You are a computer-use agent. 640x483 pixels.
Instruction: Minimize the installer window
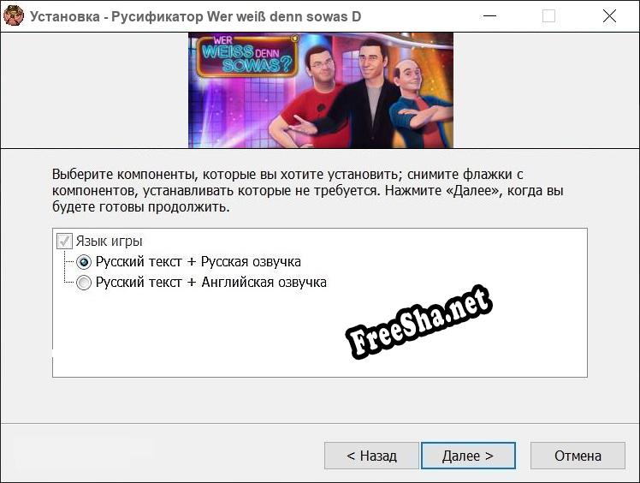(489, 15)
